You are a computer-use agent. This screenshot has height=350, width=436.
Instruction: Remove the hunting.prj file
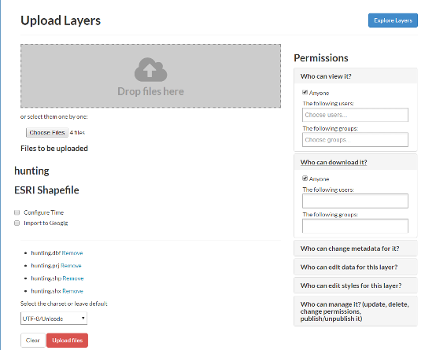[x=71, y=266]
